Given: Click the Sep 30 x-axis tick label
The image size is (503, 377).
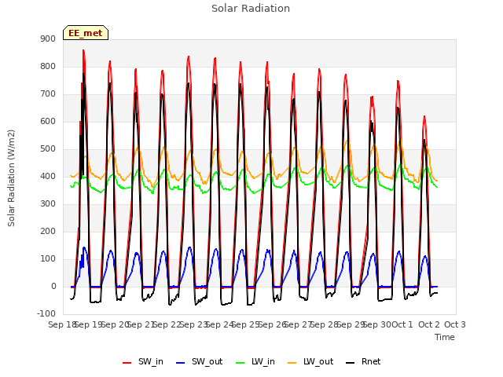Looking at the screenshot, I should coord(379,324).
